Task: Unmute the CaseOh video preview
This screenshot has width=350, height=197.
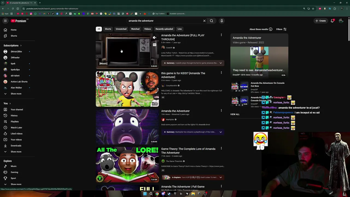Action: [x=154, y=38]
